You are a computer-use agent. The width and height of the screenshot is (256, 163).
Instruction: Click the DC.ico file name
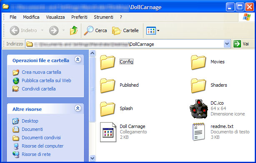coord(217,103)
